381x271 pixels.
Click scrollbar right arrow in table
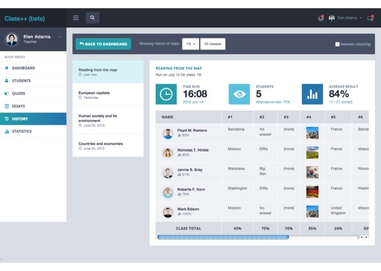[x=366, y=237]
